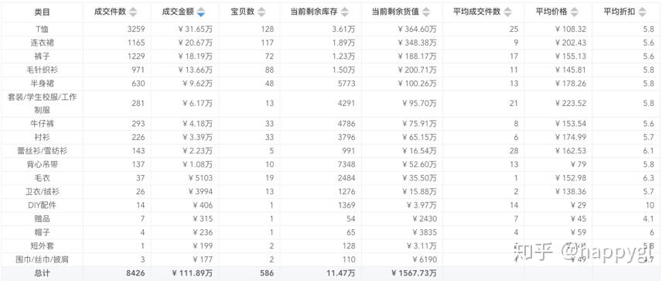Sort by 平均折扣 column arrows

(x=642, y=12)
